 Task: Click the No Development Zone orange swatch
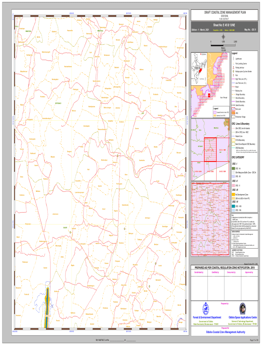click(233, 195)
